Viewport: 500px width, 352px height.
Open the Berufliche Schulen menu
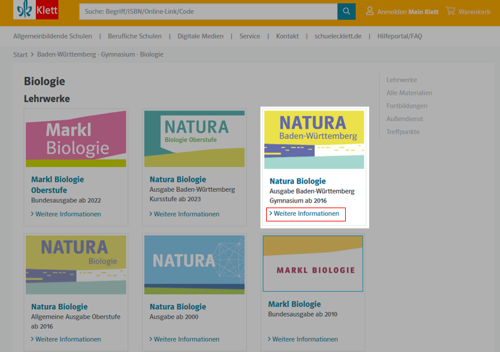coord(135,36)
